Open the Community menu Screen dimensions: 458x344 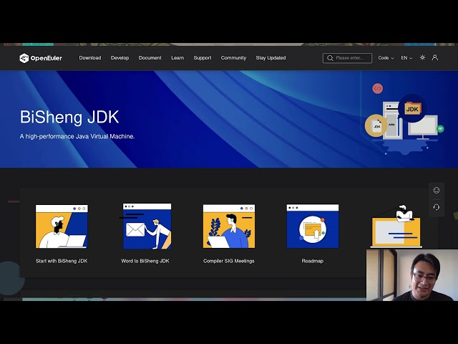pos(233,58)
